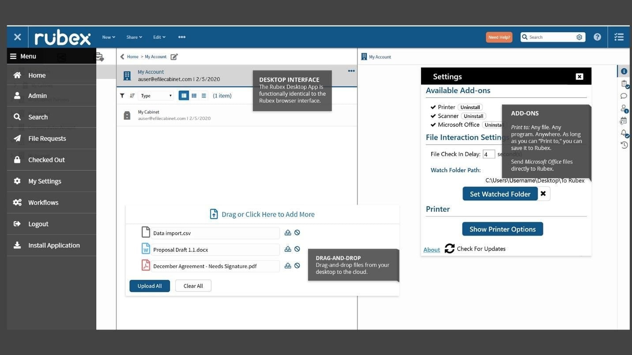Open the user permissions icon in right sidebar

[624, 108]
